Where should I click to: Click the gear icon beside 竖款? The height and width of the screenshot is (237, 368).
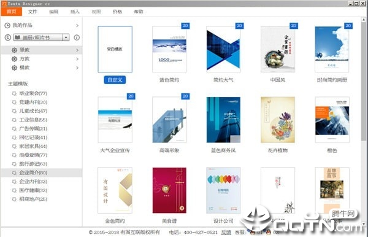pyautogui.click(x=14, y=50)
